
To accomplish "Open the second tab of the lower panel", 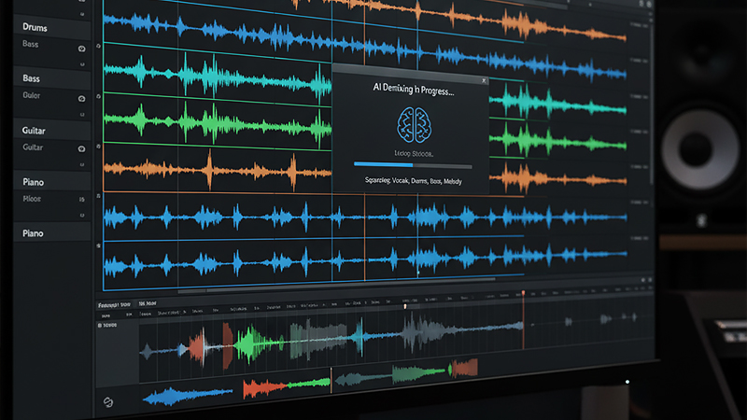I will 148,304.
